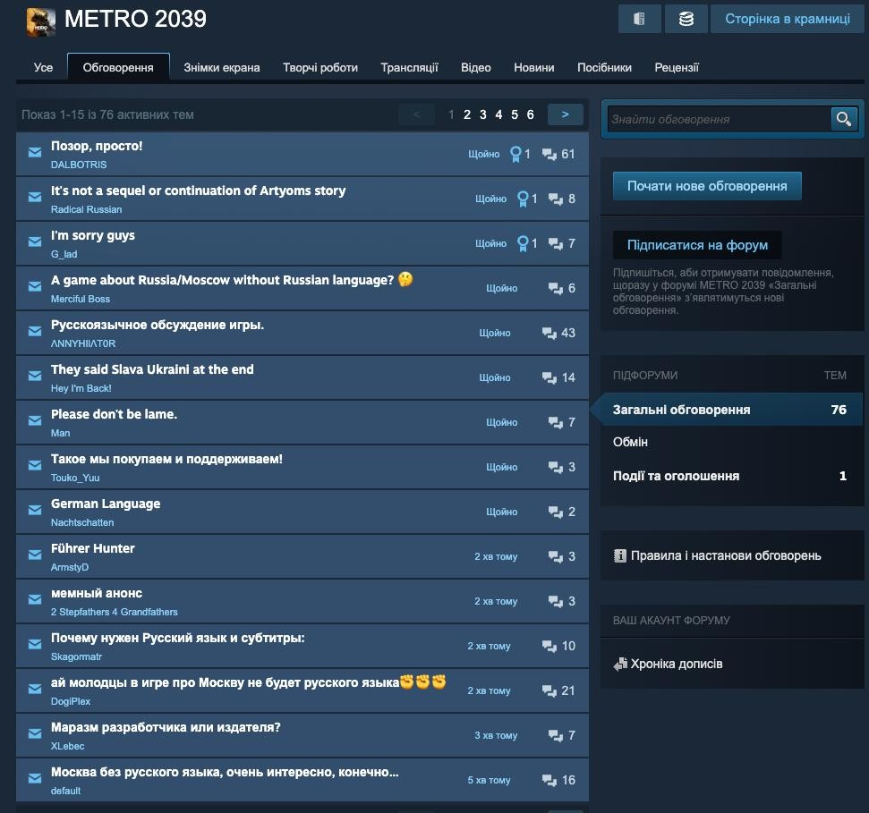The image size is (869, 813).
Task: Open the guide book icon button
Action: point(640,19)
